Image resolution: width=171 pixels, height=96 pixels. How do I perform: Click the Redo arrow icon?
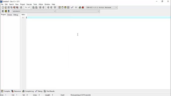pyautogui.click(x=29, y=7)
